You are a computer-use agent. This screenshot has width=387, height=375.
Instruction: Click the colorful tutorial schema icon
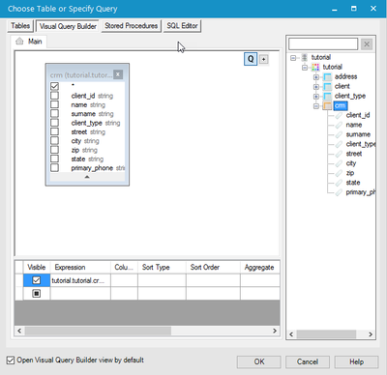coord(315,67)
